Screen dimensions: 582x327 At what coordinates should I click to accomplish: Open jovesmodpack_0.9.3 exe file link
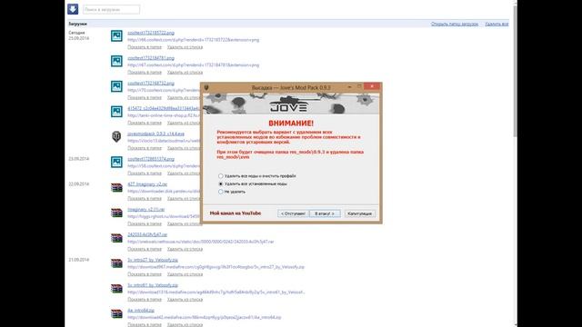(x=156, y=134)
